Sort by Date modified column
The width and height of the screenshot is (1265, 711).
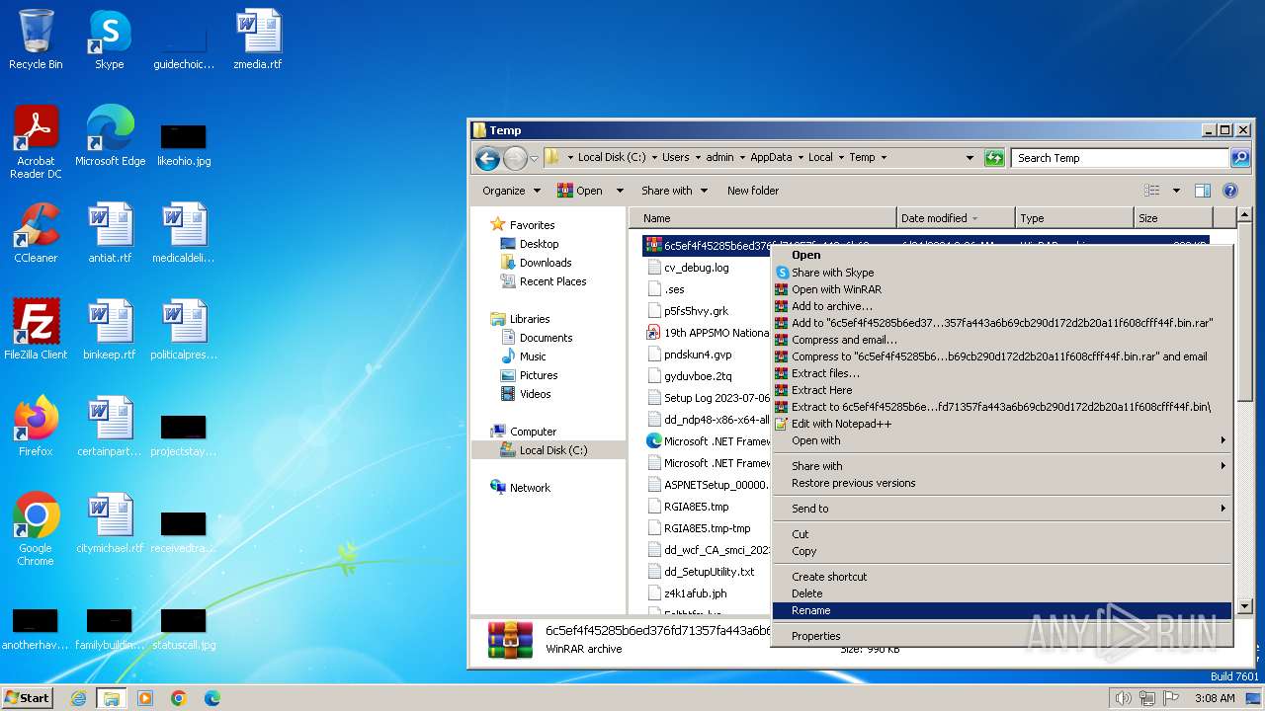pyautogui.click(x=956, y=218)
